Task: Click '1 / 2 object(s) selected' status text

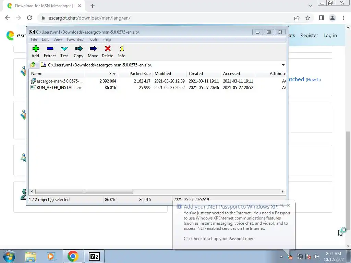Action: pyautogui.click(x=49, y=200)
